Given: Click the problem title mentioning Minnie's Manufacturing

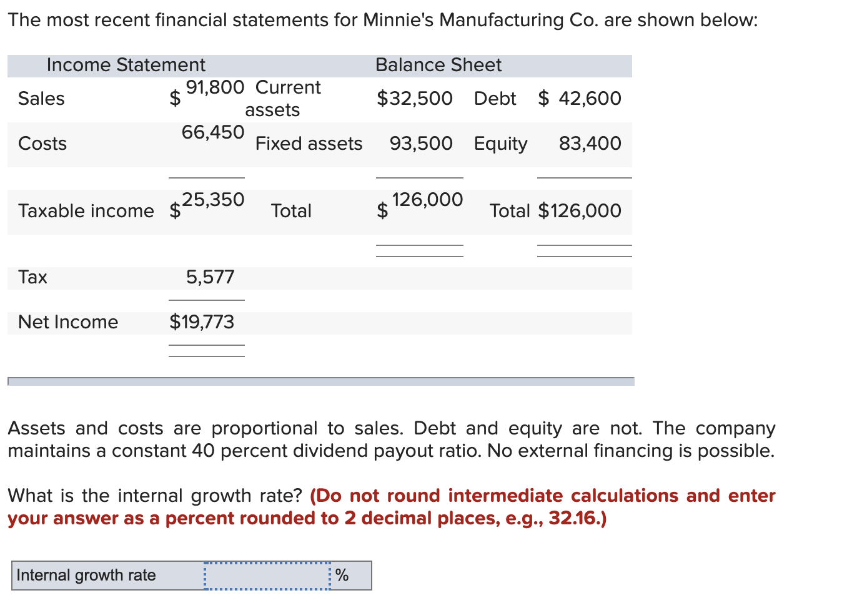Looking at the screenshot, I should pos(383,20).
